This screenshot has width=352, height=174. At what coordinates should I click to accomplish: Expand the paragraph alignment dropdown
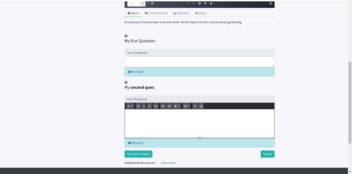(x=177, y=106)
